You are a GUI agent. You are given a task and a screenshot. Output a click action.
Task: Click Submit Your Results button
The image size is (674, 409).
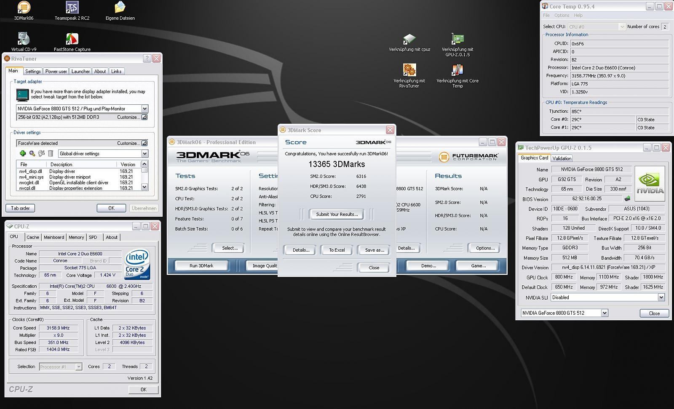(337, 214)
